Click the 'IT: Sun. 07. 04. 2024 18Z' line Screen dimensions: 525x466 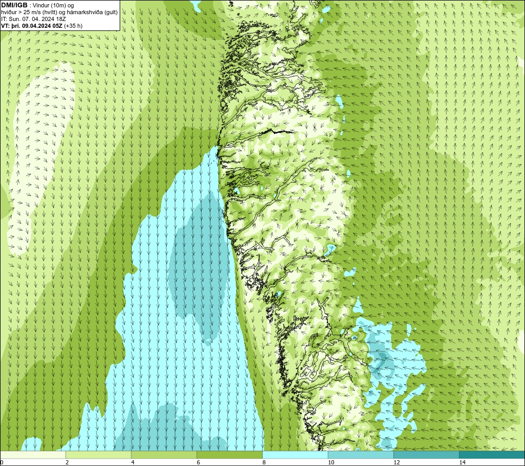34,19
